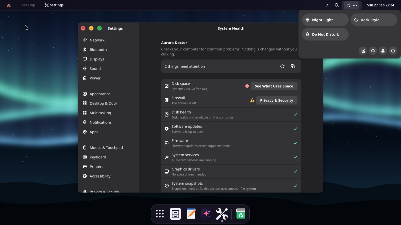Launch sparkle assistant app from dock
The height and width of the screenshot is (225, 401).
point(207,214)
